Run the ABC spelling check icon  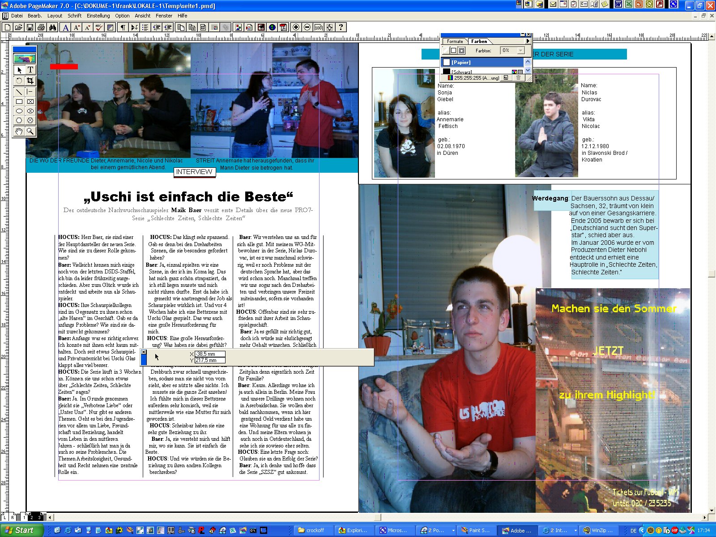[x=99, y=27]
